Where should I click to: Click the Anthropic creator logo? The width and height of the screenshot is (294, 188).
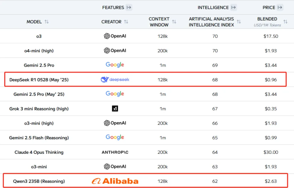[115, 152]
